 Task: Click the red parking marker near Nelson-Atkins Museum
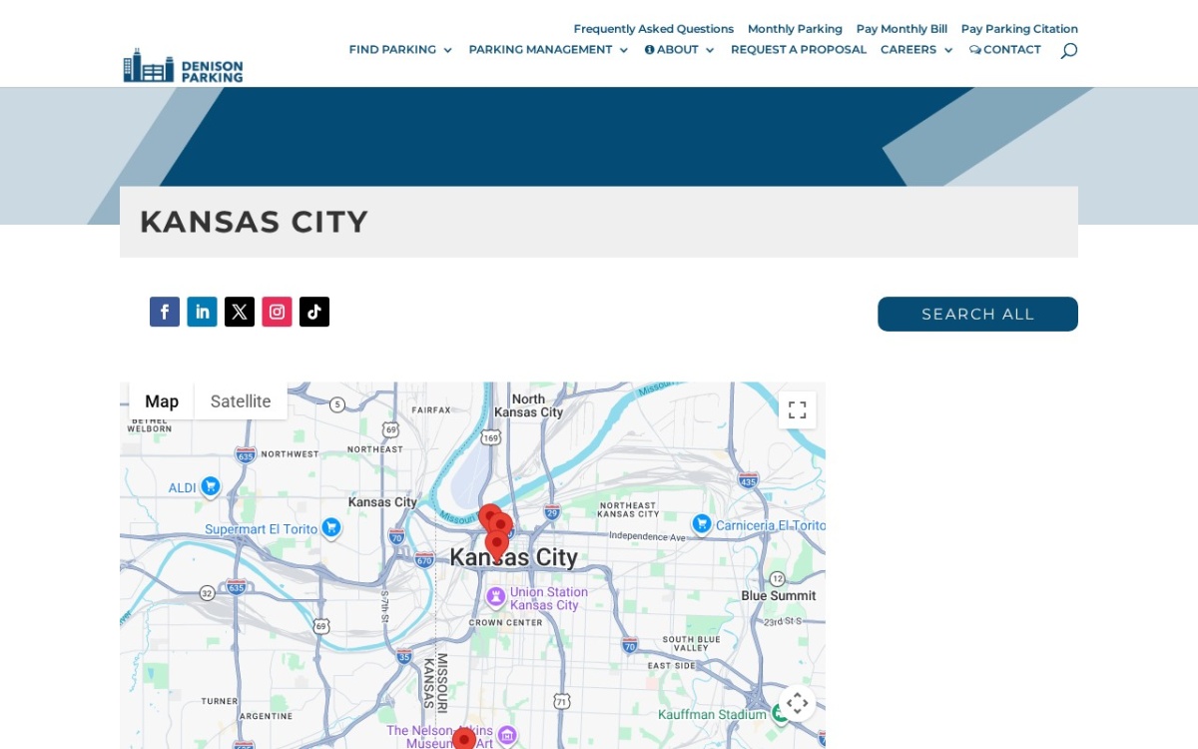pyautogui.click(x=463, y=739)
